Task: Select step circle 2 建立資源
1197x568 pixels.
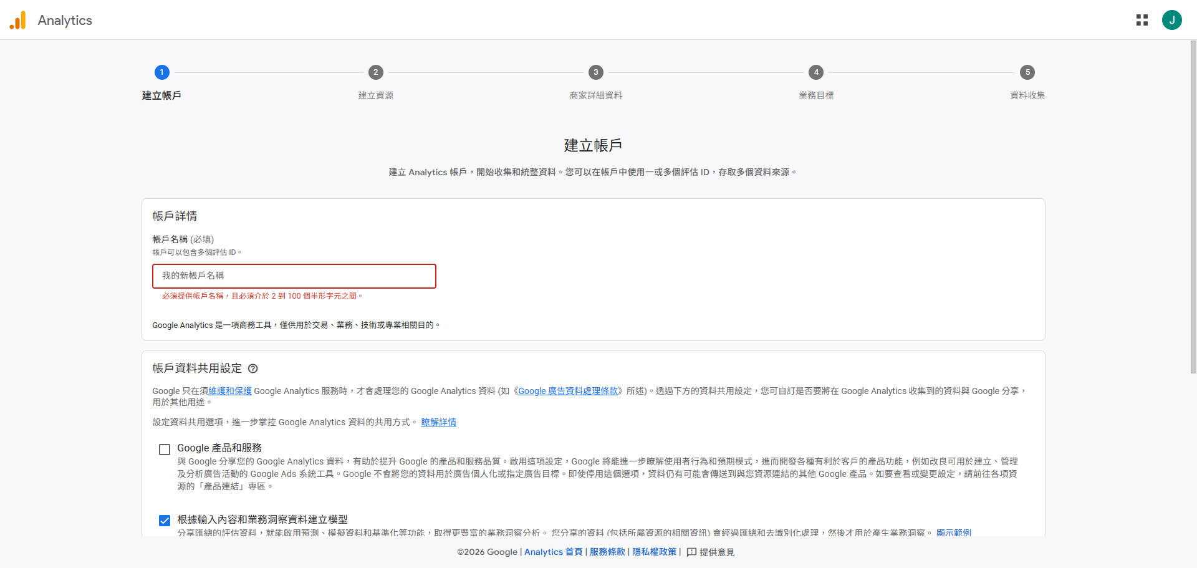Action: pyautogui.click(x=375, y=72)
